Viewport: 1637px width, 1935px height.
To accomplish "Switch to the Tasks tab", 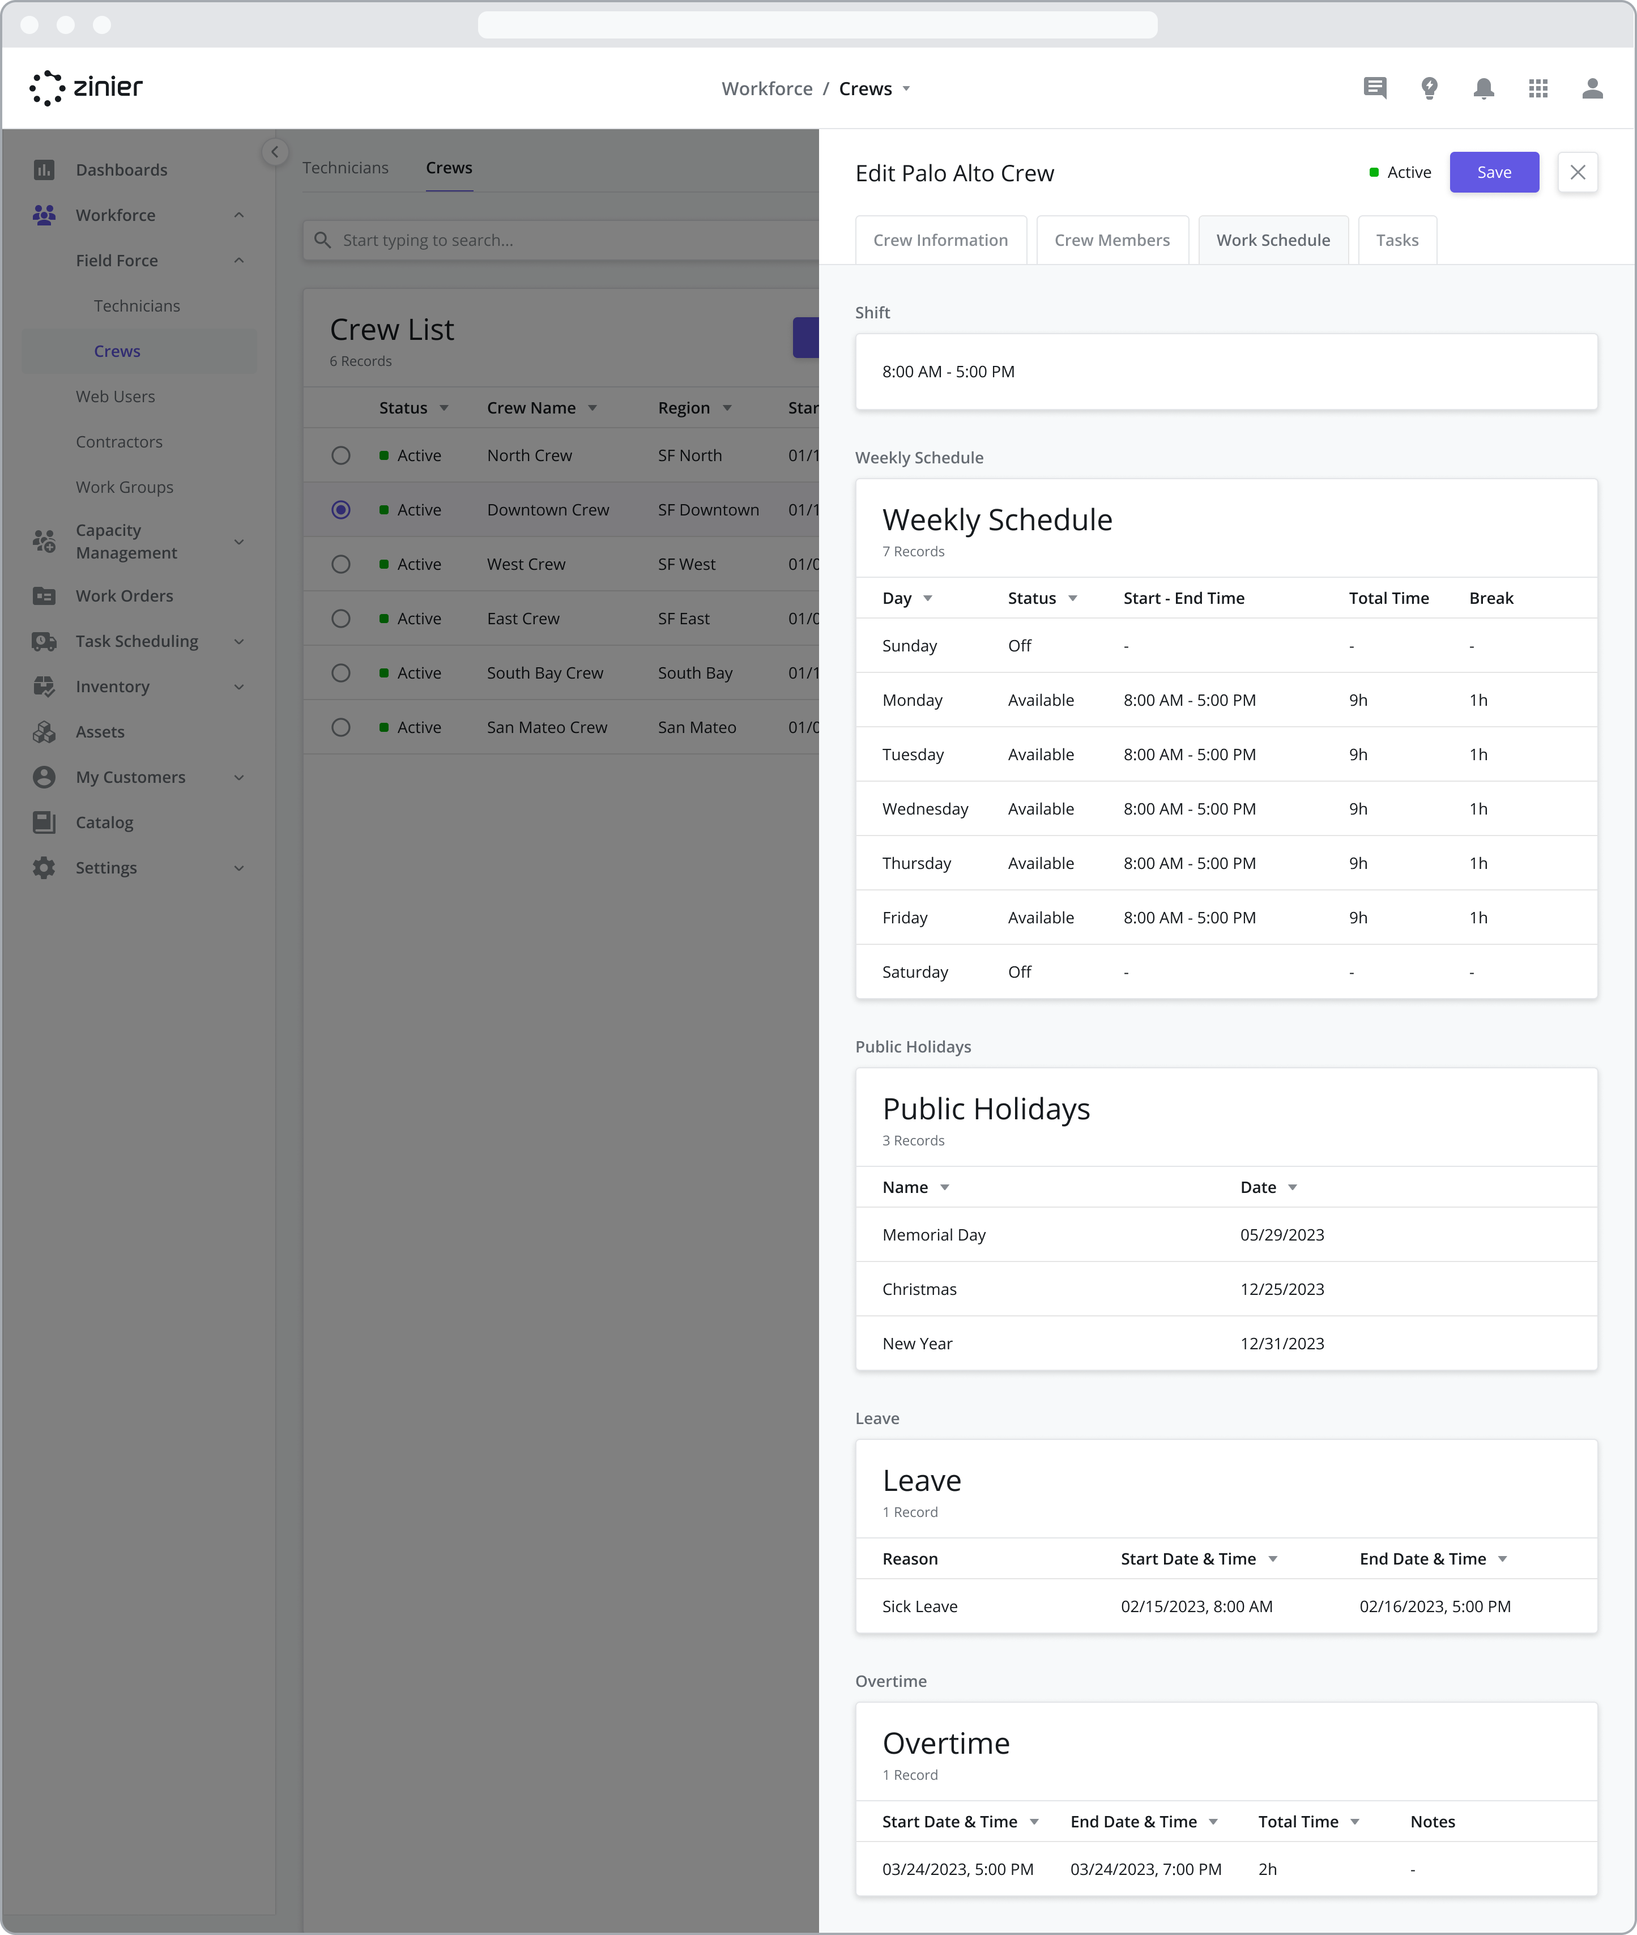I will (1397, 240).
